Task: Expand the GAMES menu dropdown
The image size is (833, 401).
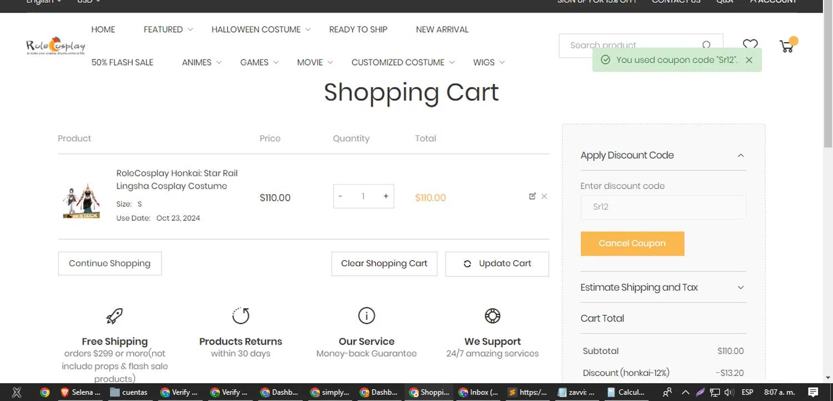Action: (x=276, y=62)
